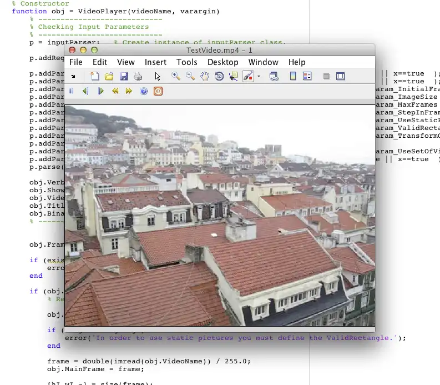Open player help question mark icon
The width and height of the screenshot is (440, 385).
click(x=144, y=91)
